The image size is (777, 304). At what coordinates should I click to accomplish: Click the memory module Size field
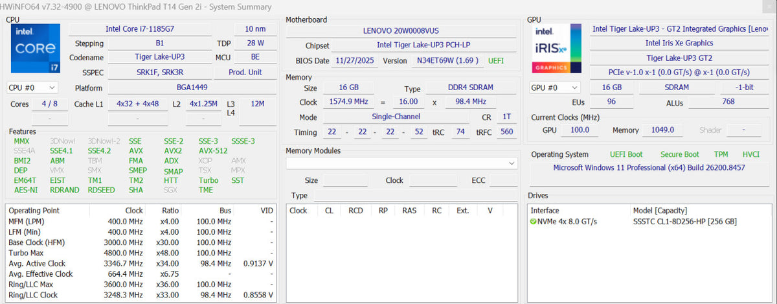coord(345,181)
